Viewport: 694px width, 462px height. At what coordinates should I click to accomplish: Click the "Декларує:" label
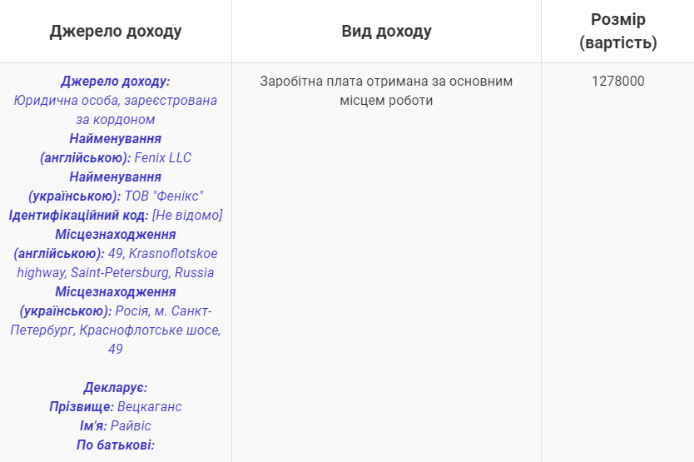coord(116,388)
